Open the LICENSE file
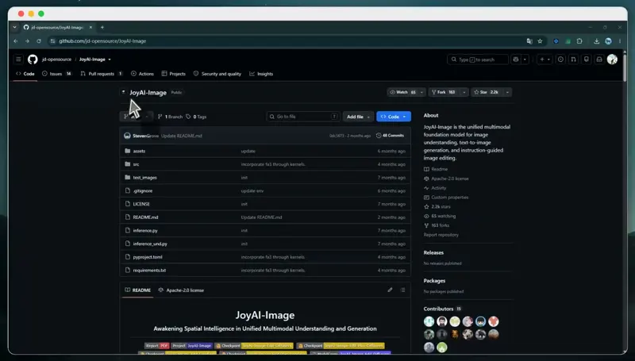The image size is (635, 361). [x=141, y=204]
